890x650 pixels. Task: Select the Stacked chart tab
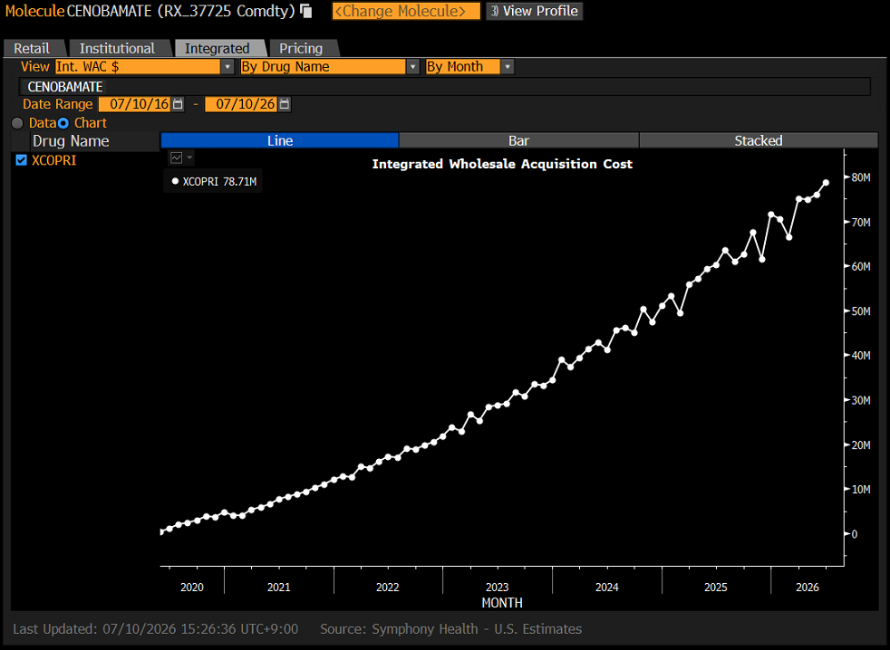(x=759, y=140)
